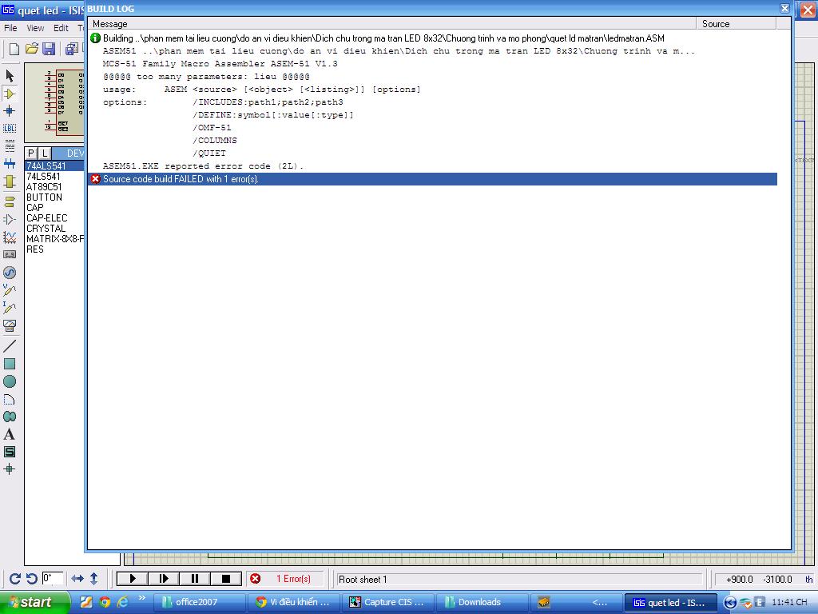This screenshot has width=818, height=614.
Task: Select the Voltage Probe tool
Action: pos(10,290)
